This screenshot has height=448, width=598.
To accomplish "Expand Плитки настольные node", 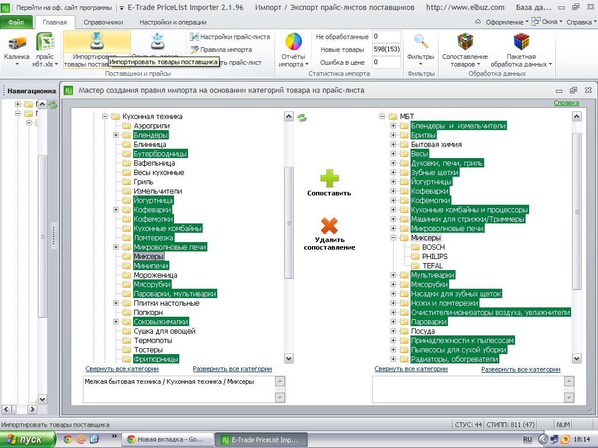I will (116, 303).
